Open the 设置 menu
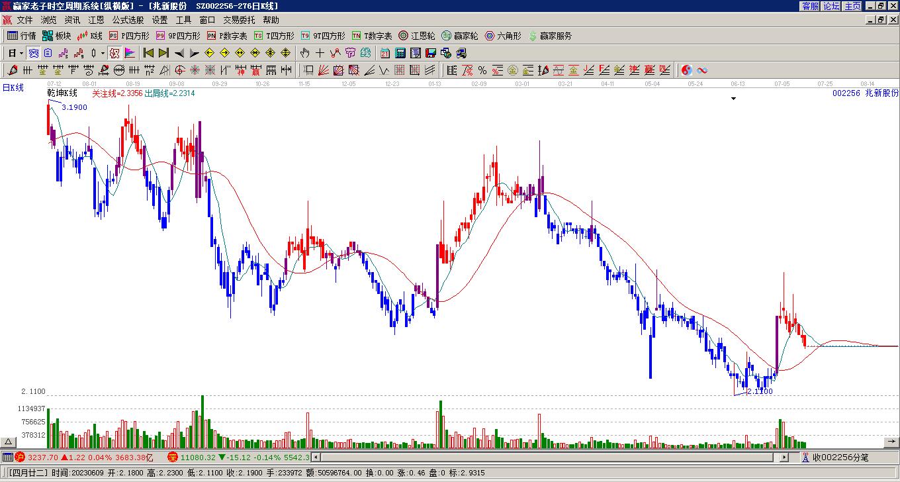The image size is (900, 482). (x=159, y=21)
